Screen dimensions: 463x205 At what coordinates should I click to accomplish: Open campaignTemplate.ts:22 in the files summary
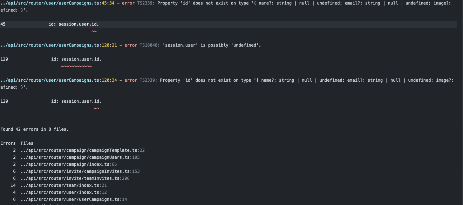(82, 150)
